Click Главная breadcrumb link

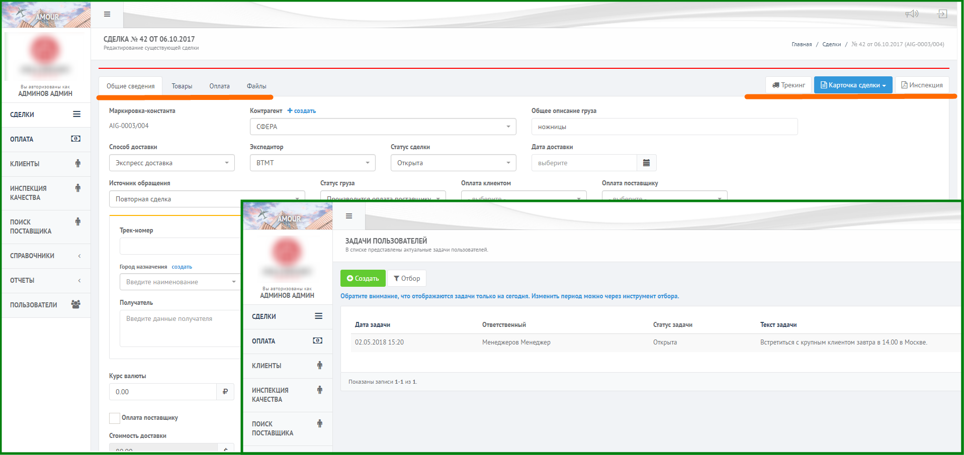pyautogui.click(x=802, y=44)
